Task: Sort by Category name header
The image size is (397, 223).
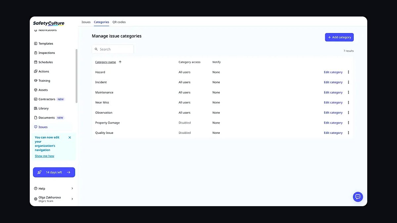Action: click(x=106, y=62)
